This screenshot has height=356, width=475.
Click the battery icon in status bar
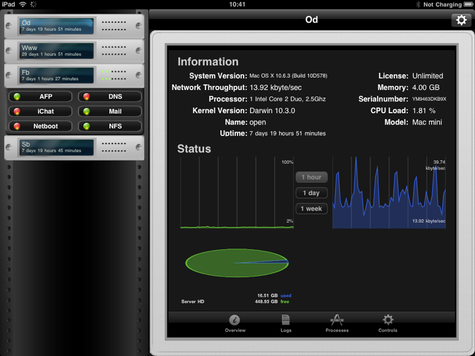(x=468, y=4)
